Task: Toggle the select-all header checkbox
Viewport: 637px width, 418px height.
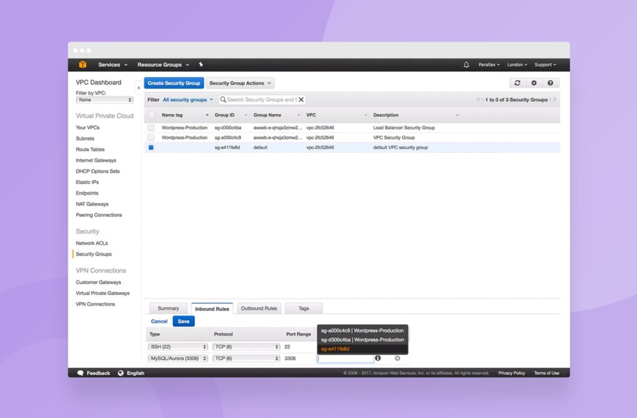Action: (151, 115)
